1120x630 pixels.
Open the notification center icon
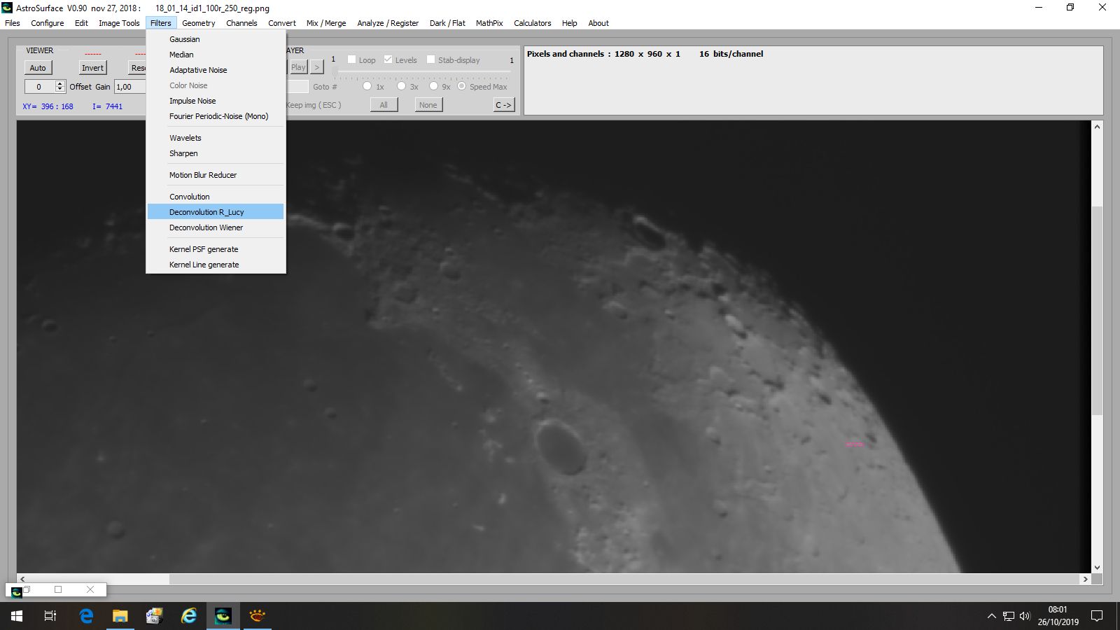[1097, 616]
